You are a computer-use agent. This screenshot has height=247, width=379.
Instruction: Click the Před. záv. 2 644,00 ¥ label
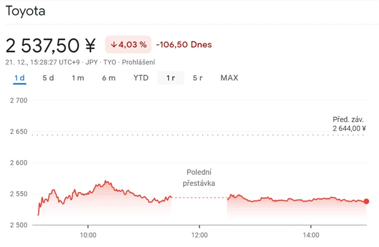click(x=349, y=124)
